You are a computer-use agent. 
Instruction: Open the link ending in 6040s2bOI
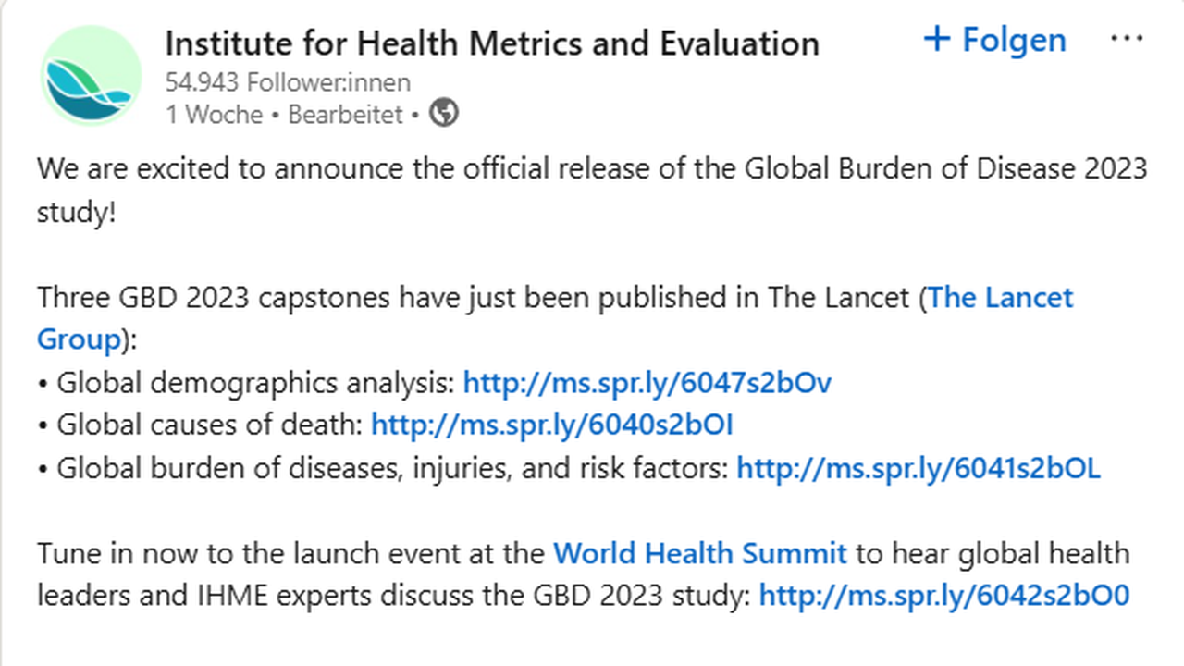(551, 425)
